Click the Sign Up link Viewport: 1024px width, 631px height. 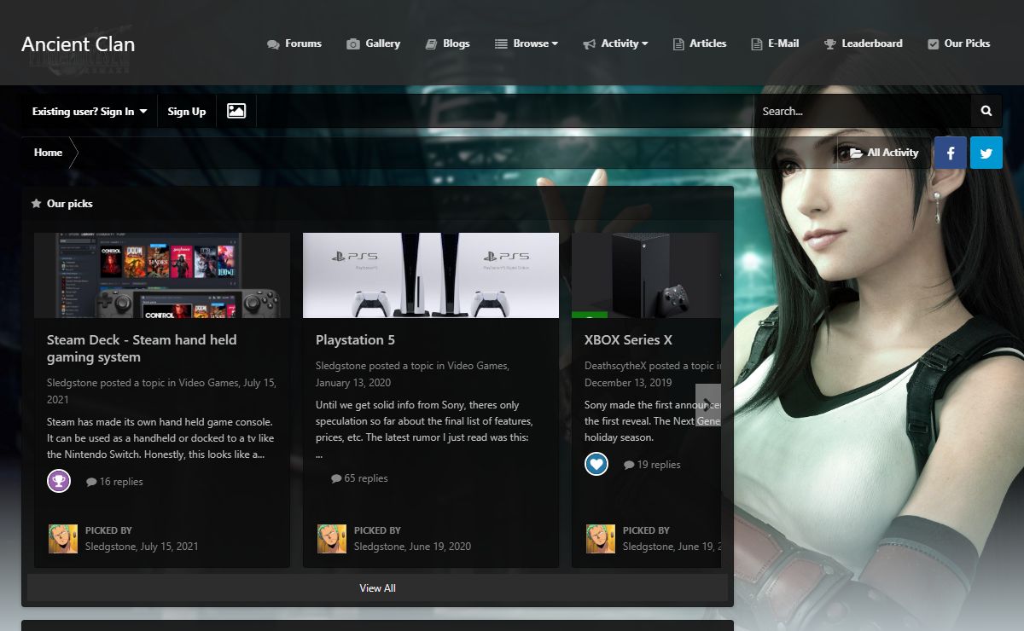[187, 112]
